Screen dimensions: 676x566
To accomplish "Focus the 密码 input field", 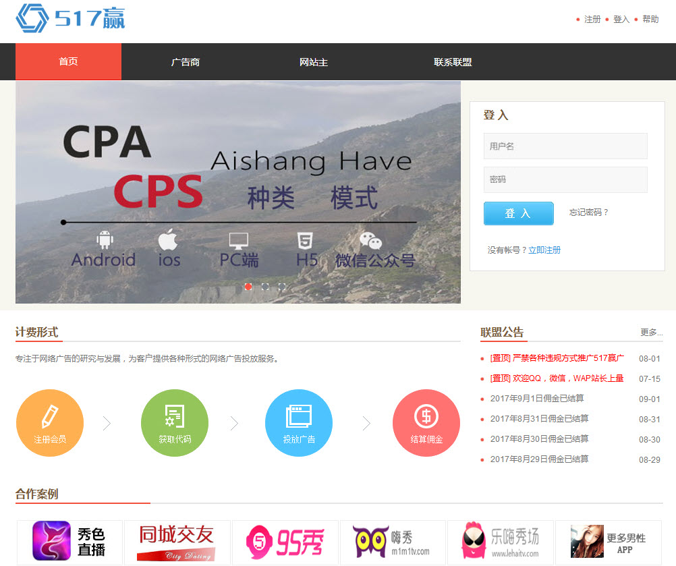I will coord(565,180).
